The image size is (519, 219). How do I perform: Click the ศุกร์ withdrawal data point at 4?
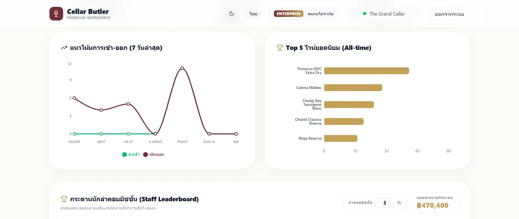click(101, 110)
